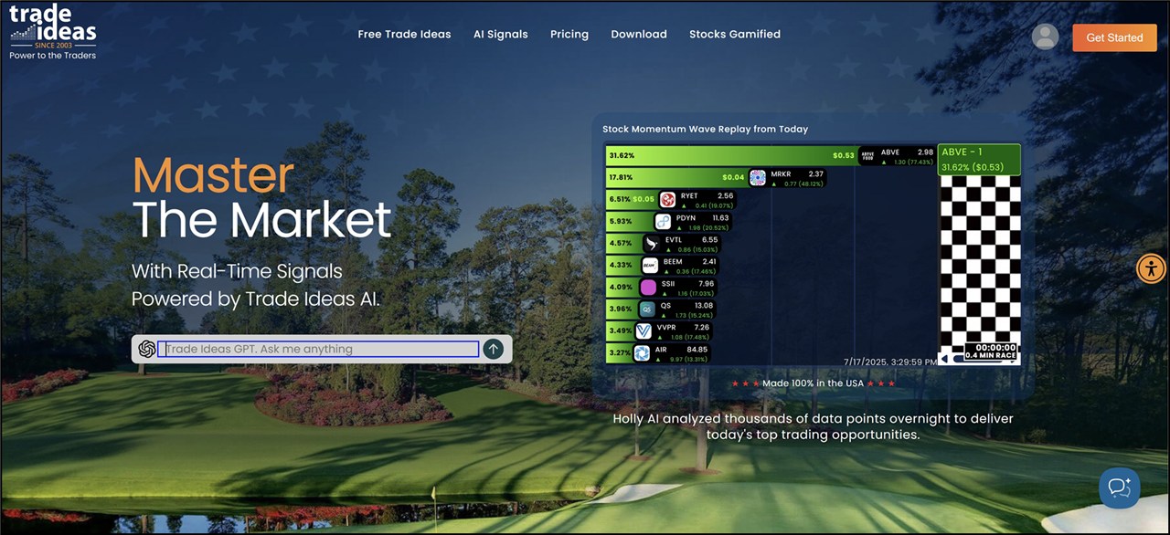Click the BEEM stock logo
The height and width of the screenshot is (535, 1170).
click(x=650, y=265)
